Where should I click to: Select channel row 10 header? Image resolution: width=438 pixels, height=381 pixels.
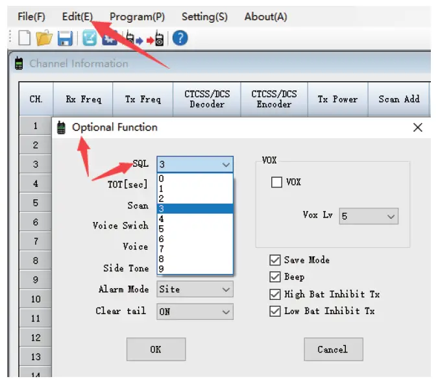coord(36,299)
